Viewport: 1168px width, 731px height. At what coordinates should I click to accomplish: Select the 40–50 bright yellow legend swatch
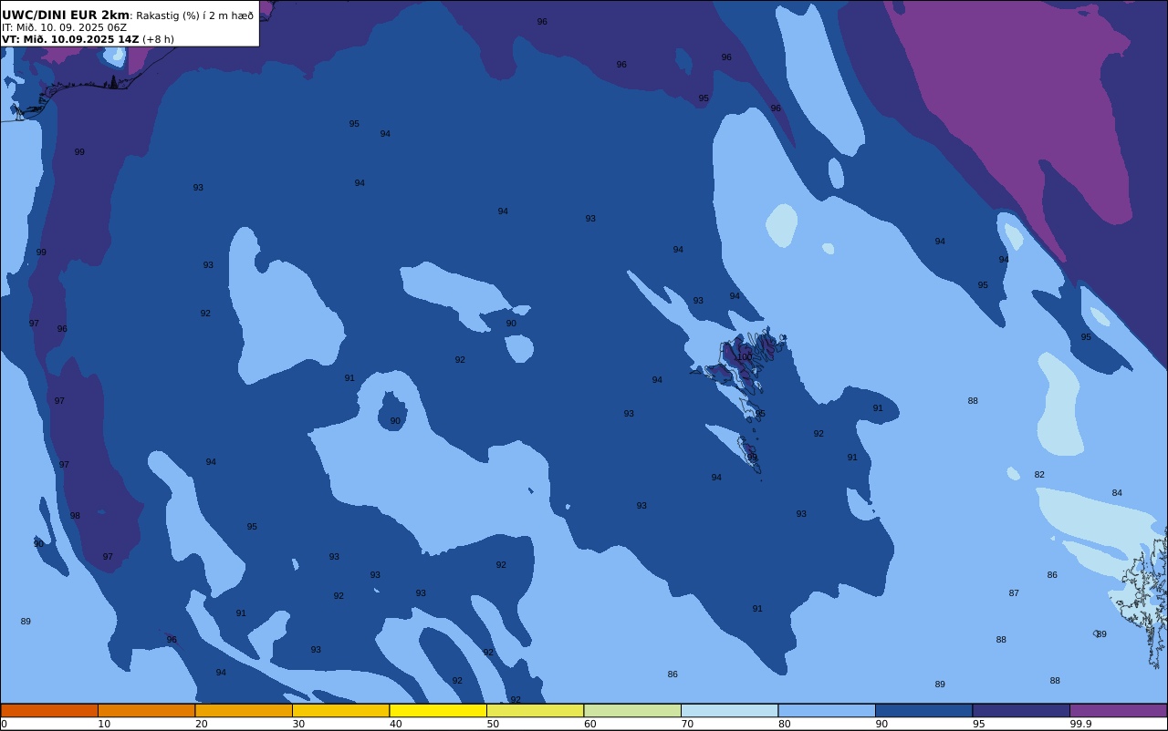point(438,710)
